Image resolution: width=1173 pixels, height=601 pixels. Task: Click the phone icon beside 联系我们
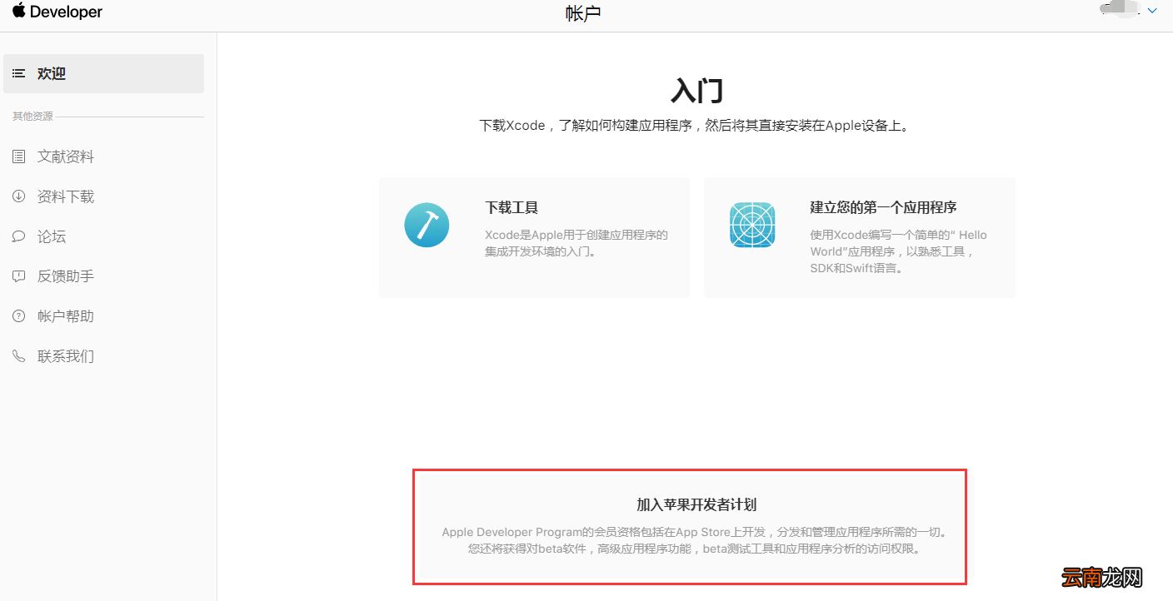click(18, 356)
